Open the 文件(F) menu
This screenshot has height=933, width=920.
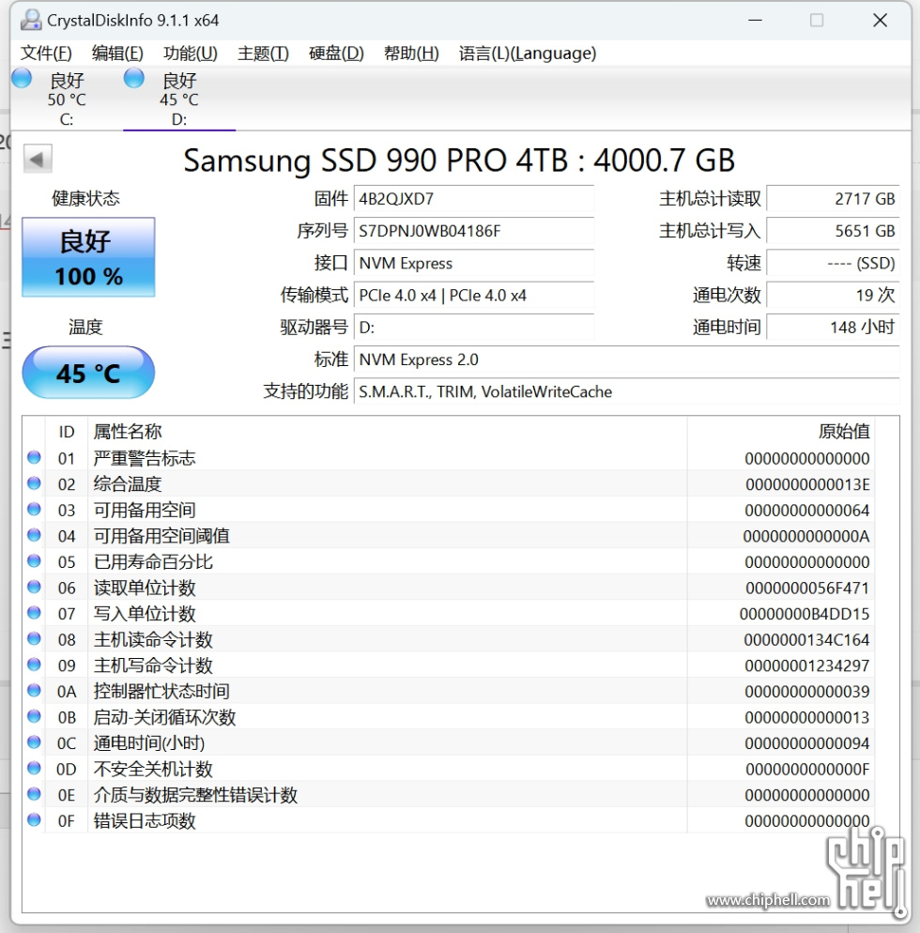(x=46, y=54)
